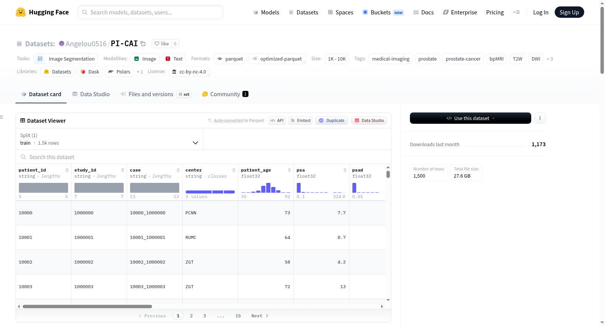This screenshot has width=605, height=326.
Task: Expand the Use this dataset dropdown
Action: point(470,118)
